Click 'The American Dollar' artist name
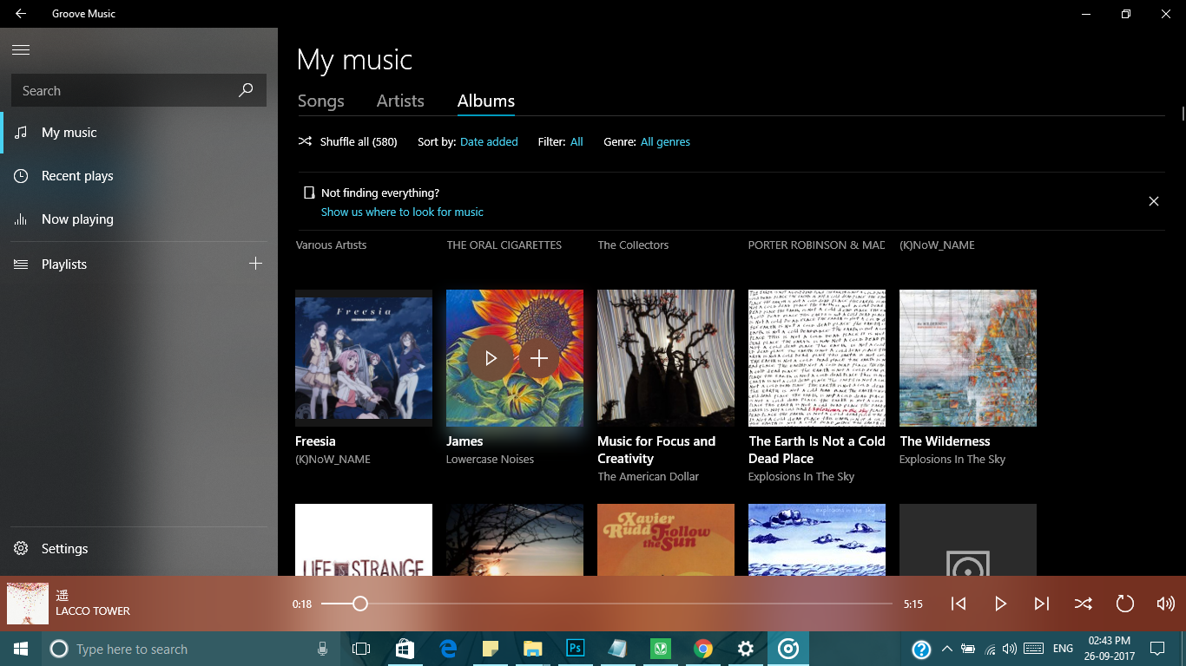Image resolution: width=1186 pixels, height=666 pixels. click(648, 477)
